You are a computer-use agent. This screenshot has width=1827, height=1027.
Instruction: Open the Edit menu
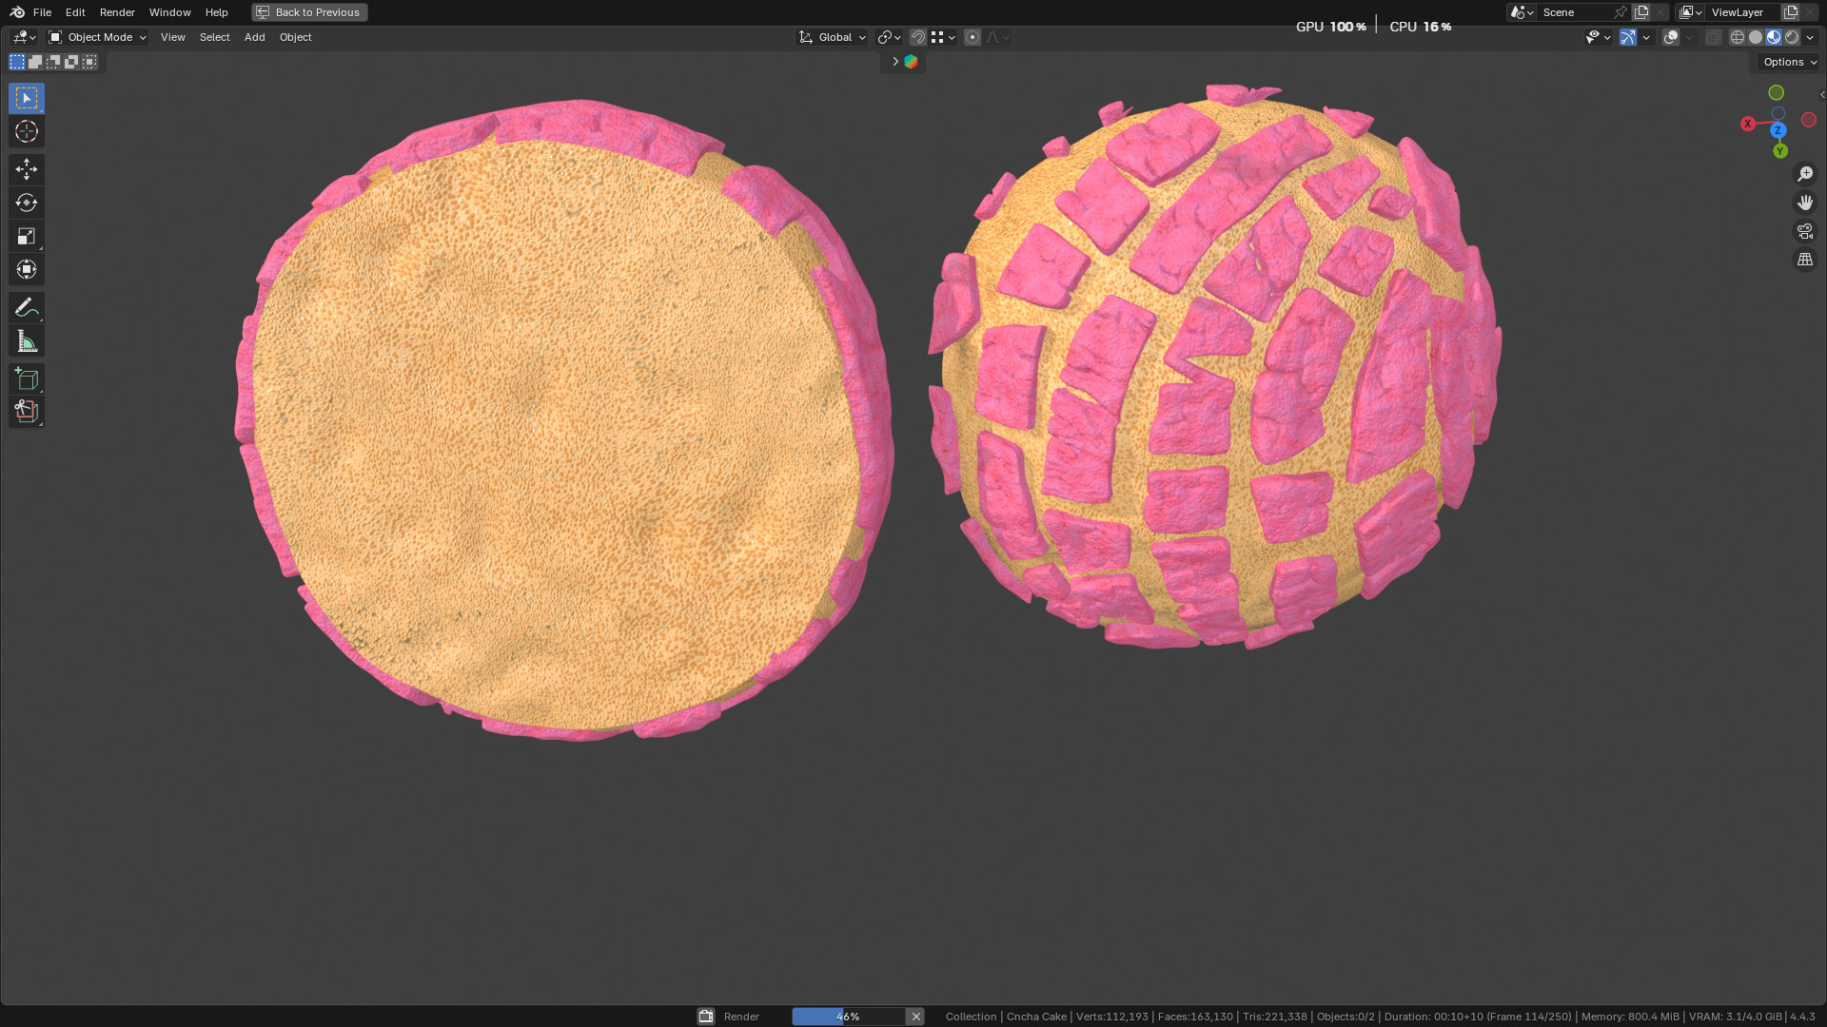tap(75, 12)
